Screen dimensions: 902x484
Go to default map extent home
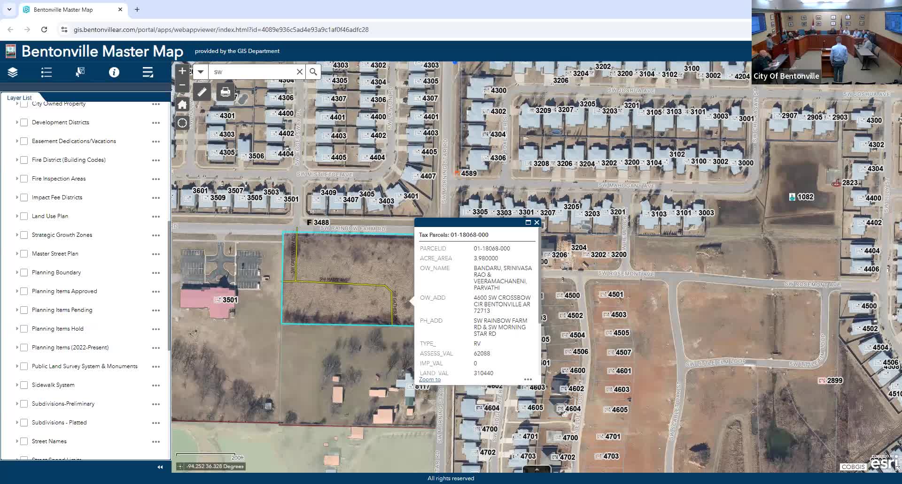[x=182, y=105]
